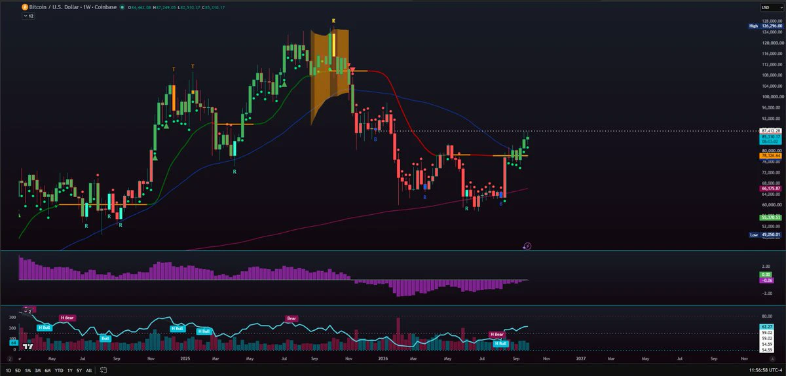
Task: Click the 62.27 RSI value label
Action: pos(768,326)
